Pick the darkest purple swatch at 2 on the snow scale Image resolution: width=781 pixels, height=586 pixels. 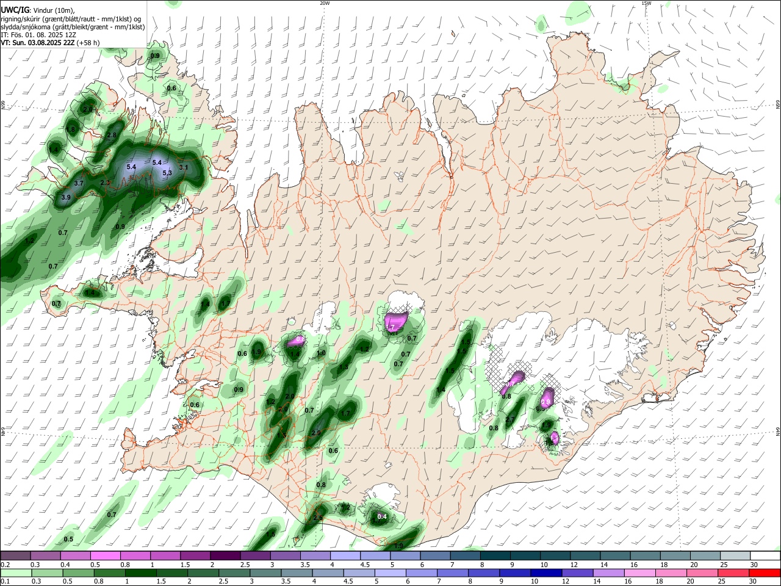[225, 555]
